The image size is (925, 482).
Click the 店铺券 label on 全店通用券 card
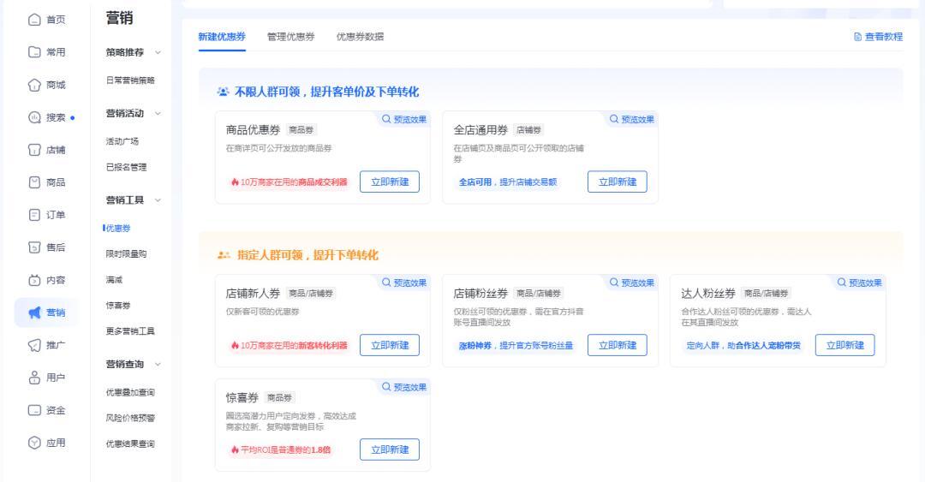[x=528, y=130]
